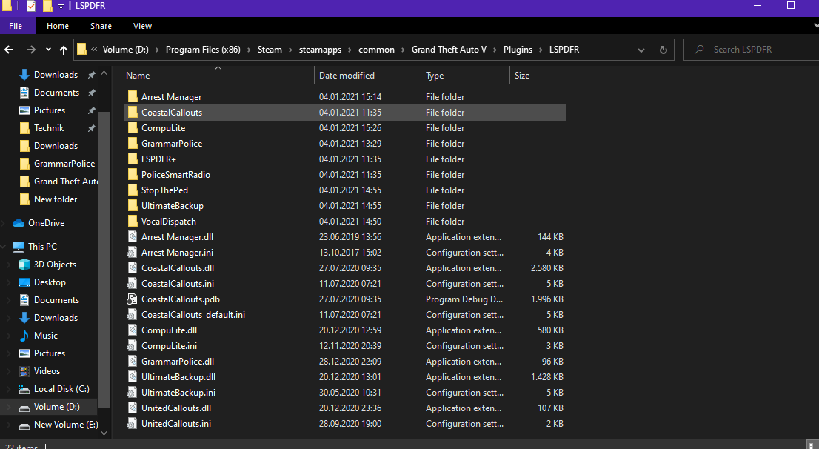The width and height of the screenshot is (819, 449).
Task: Open the Recent locations dropdown arrow
Action: [x=48, y=50]
